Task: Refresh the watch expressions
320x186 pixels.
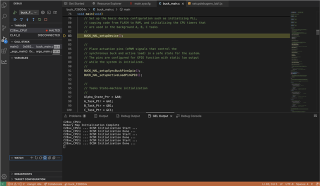Action: (36, 157)
